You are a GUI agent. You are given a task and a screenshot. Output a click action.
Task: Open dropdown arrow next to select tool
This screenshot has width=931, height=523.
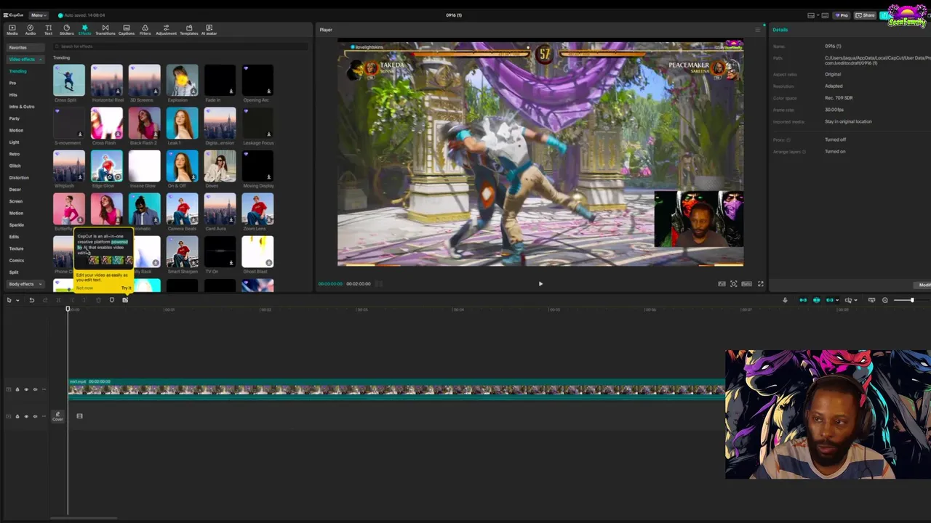pos(17,300)
